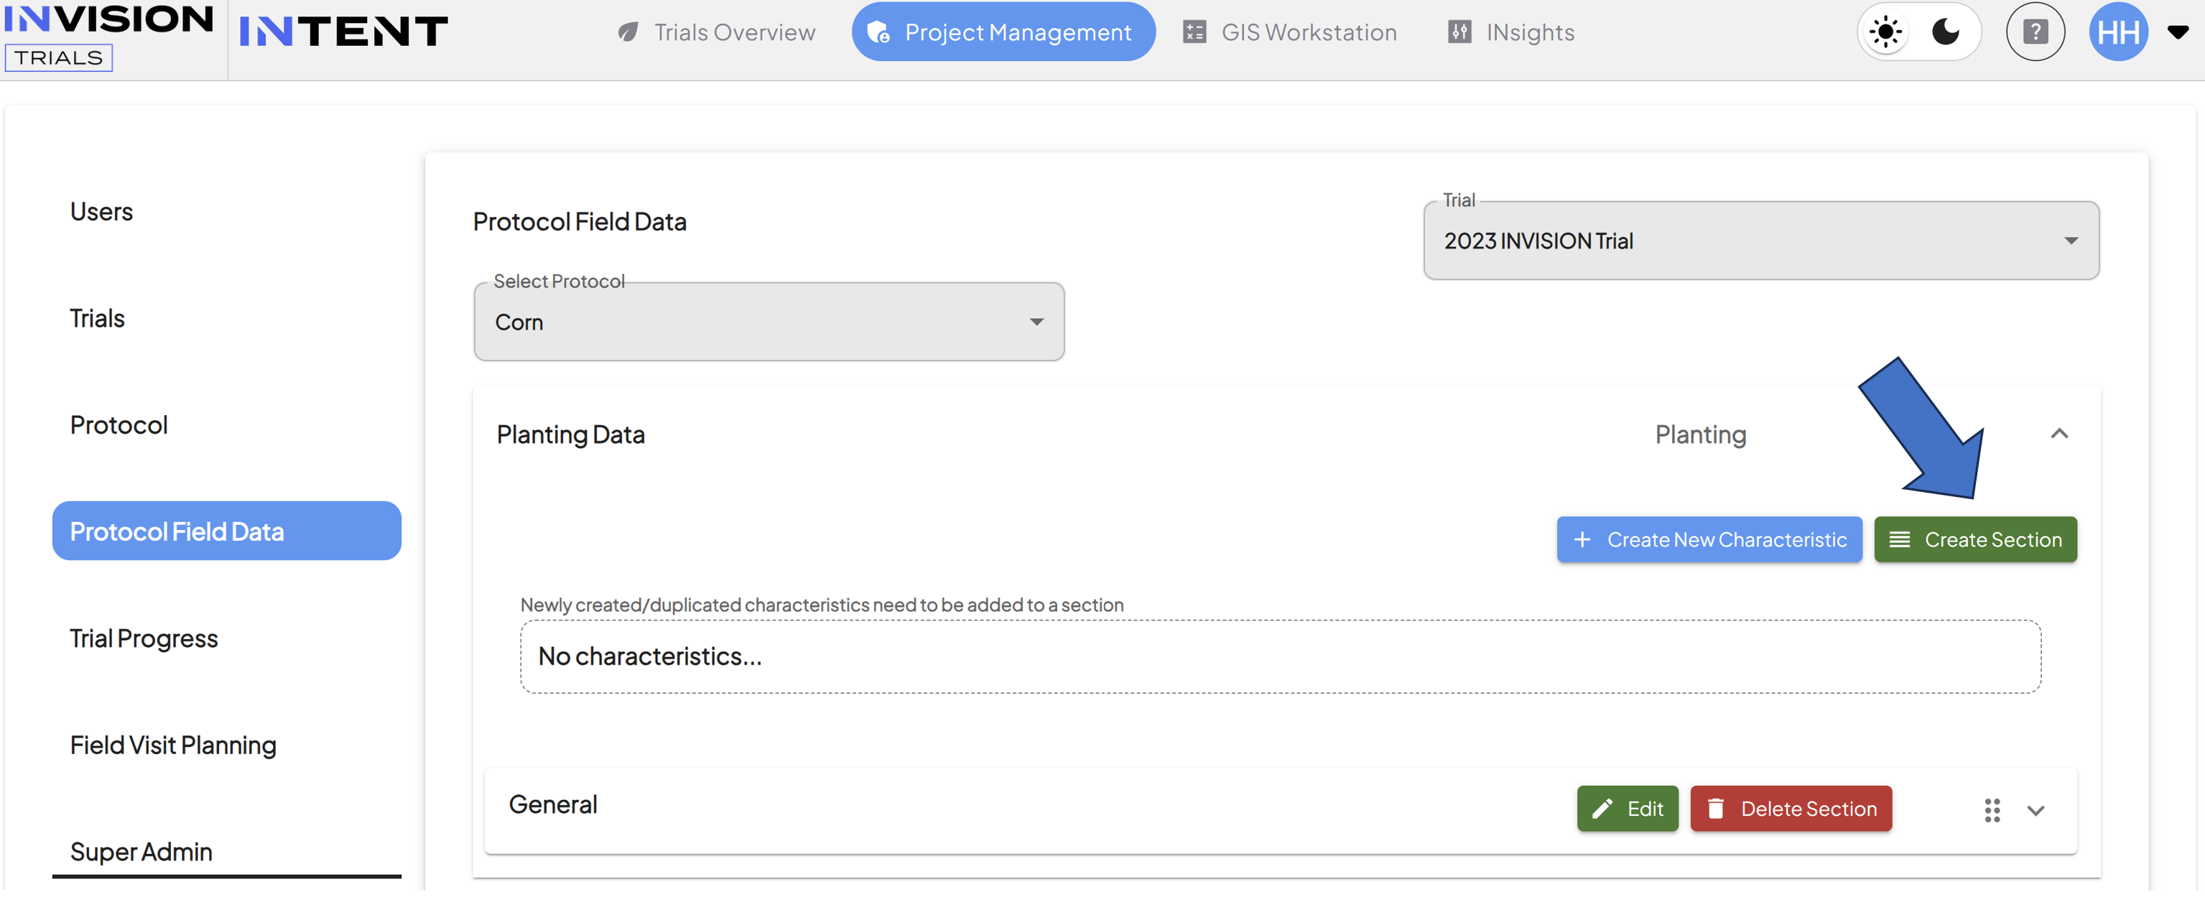Open the Select Protocol dropdown showing Corn

pos(769,322)
